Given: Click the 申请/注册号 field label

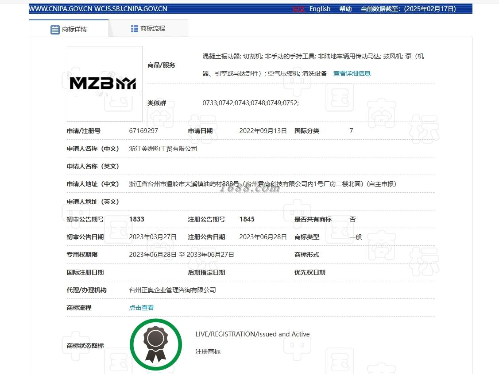Looking at the screenshot, I should (x=83, y=131).
